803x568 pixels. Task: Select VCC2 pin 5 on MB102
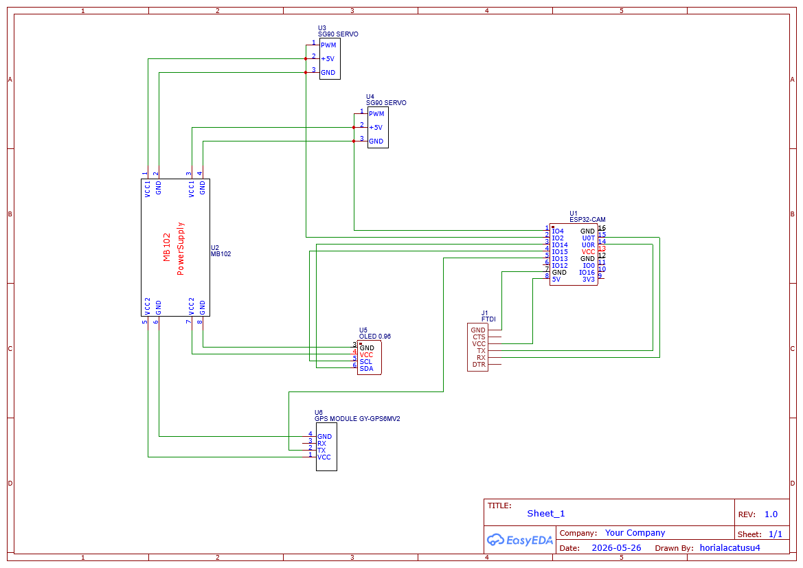click(148, 306)
